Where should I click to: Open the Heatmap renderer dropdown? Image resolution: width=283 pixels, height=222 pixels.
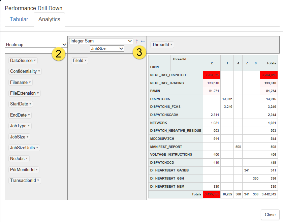36,44
